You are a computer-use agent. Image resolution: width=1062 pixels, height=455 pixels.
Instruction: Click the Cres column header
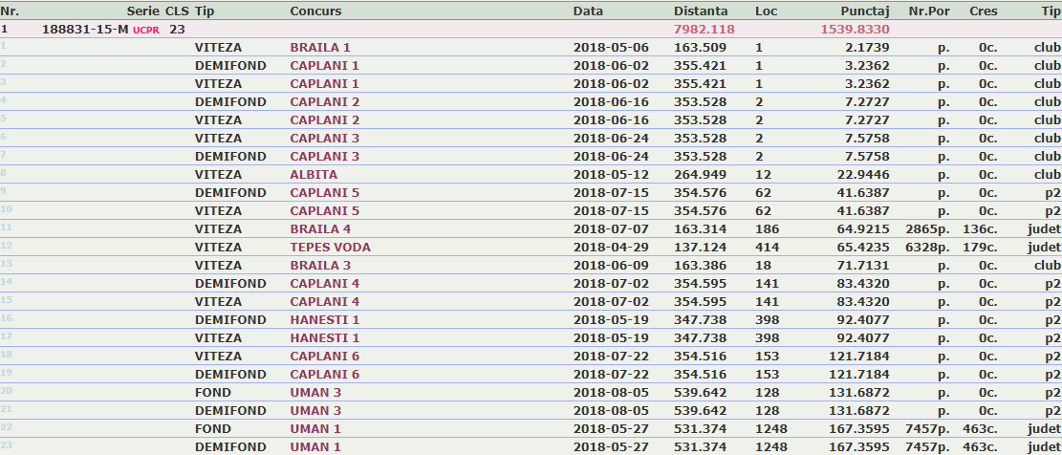pyautogui.click(x=984, y=11)
